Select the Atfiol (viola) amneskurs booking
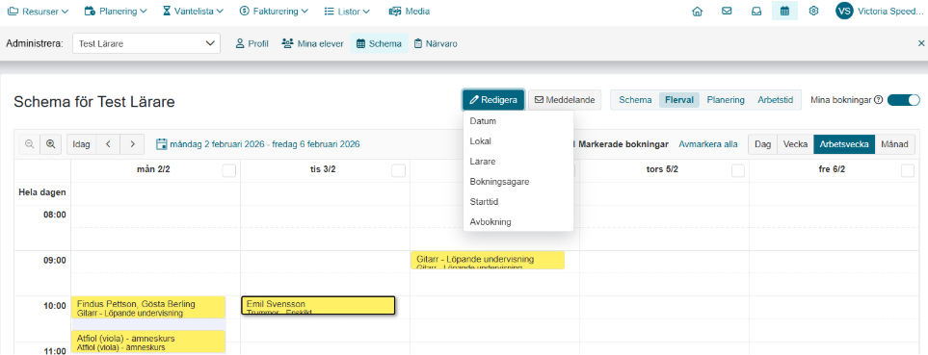The image size is (928, 355). pos(148,342)
